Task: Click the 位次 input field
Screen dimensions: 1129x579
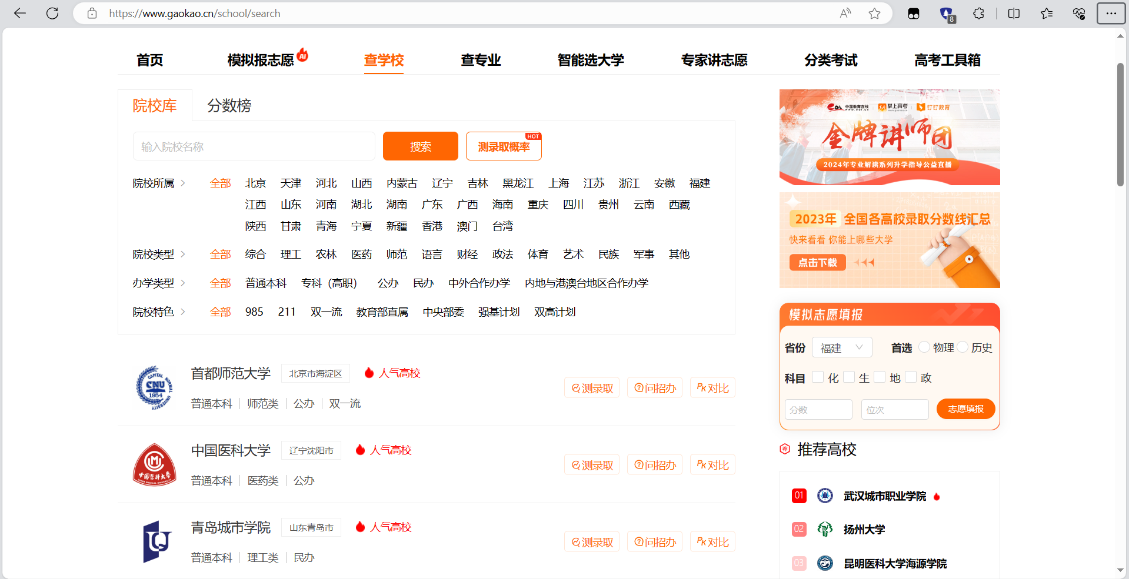Action: [895, 409]
